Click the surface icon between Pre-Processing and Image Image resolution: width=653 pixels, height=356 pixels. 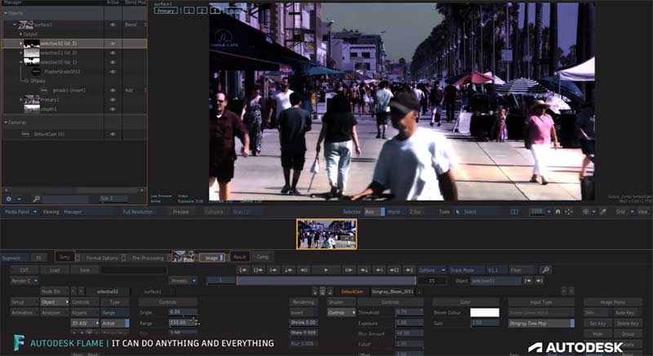[x=183, y=256]
